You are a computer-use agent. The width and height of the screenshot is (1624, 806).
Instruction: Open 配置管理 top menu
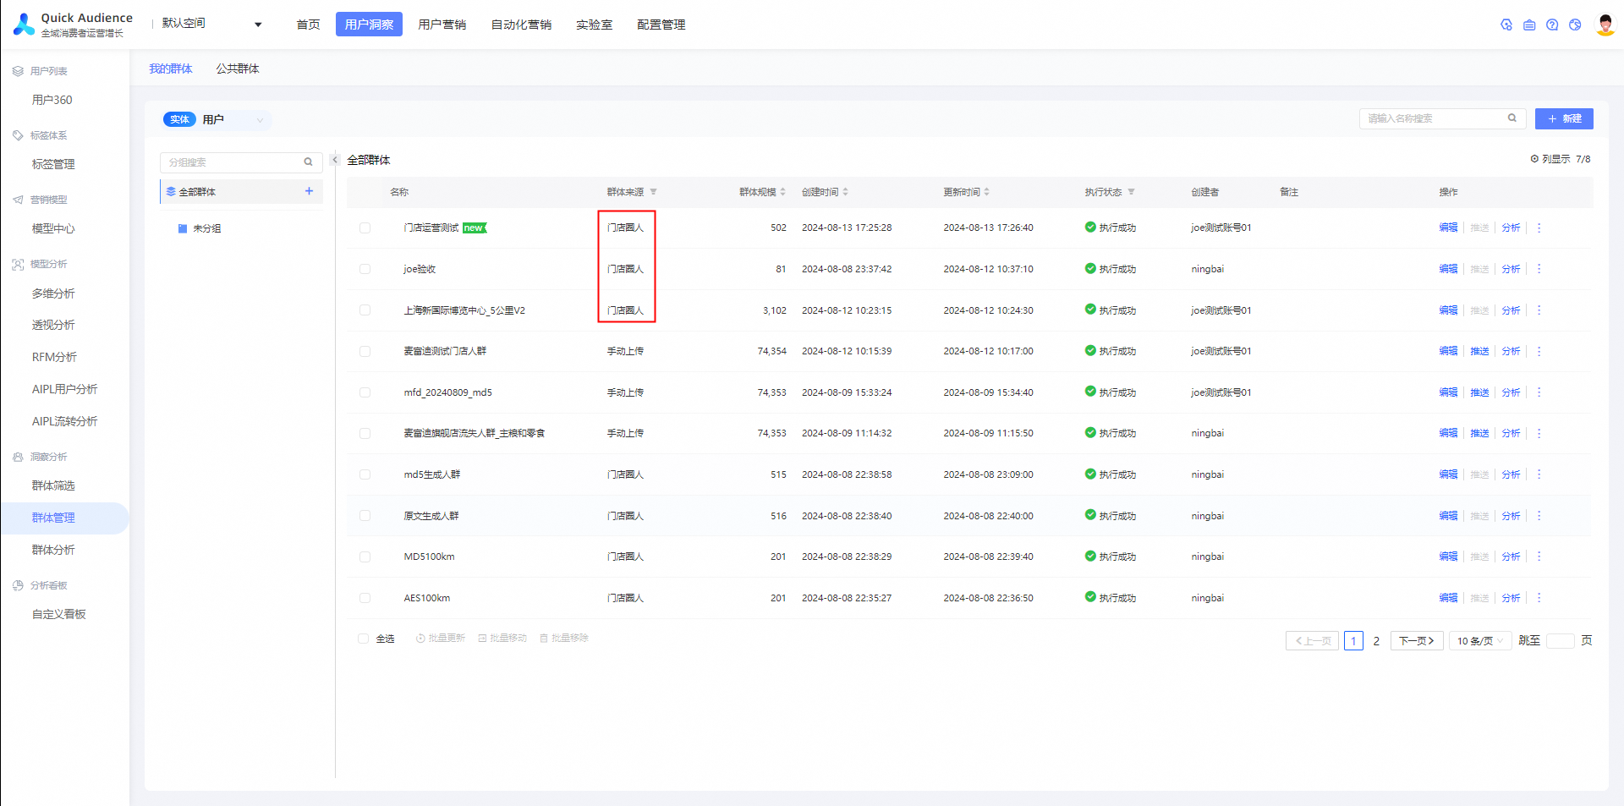pyautogui.click(x=661, y=25)
